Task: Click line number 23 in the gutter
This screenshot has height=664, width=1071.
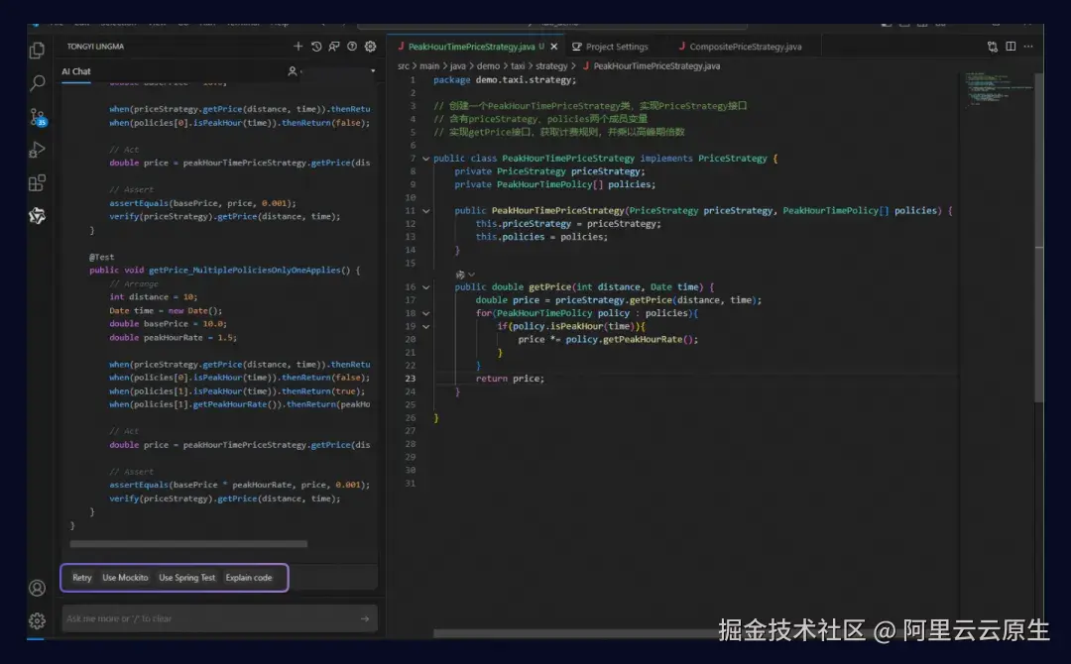Action: coord(410,379)
